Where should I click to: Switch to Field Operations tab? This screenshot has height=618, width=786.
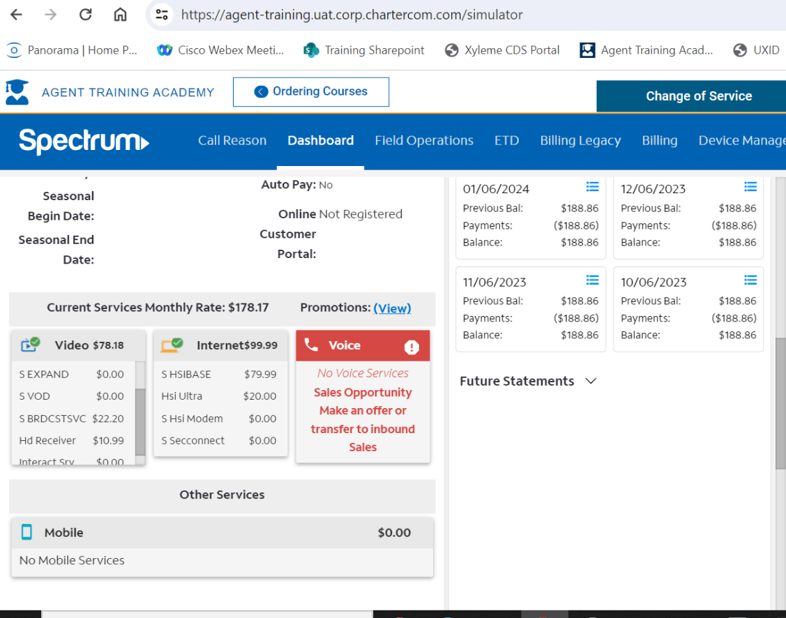coord(424,140)
